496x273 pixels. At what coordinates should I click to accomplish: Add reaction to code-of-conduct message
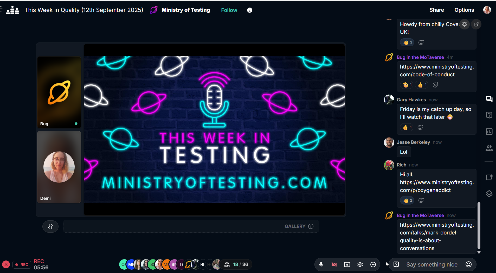point(435,85)
